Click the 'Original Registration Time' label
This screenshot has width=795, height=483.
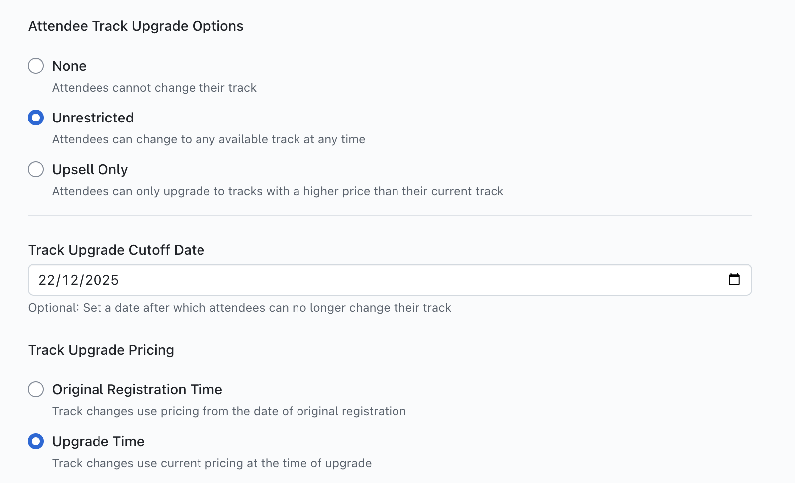pos(137,389)
